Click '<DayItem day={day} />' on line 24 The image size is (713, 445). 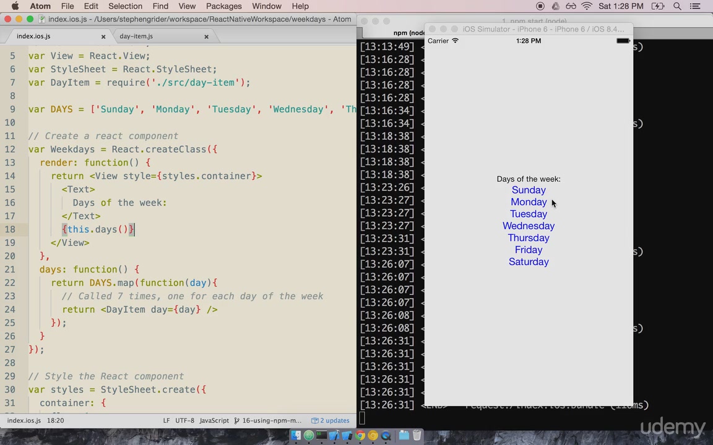click(159, 310)
